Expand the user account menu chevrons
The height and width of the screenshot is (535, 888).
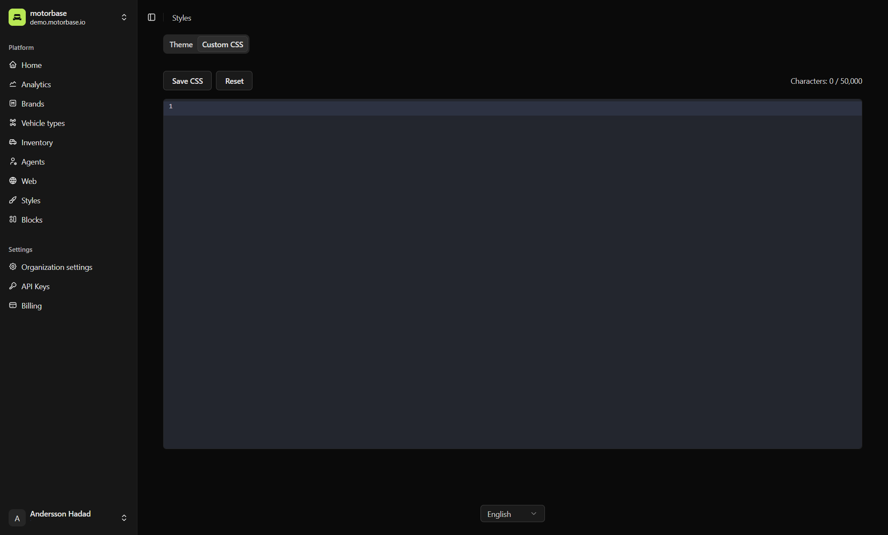pyautogui.click(x=124, y=518)
